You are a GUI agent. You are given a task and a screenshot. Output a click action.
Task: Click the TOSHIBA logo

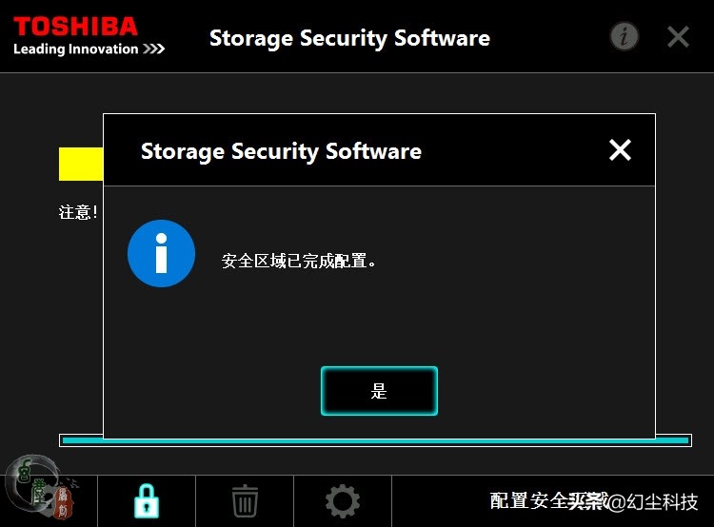(75, 26)
